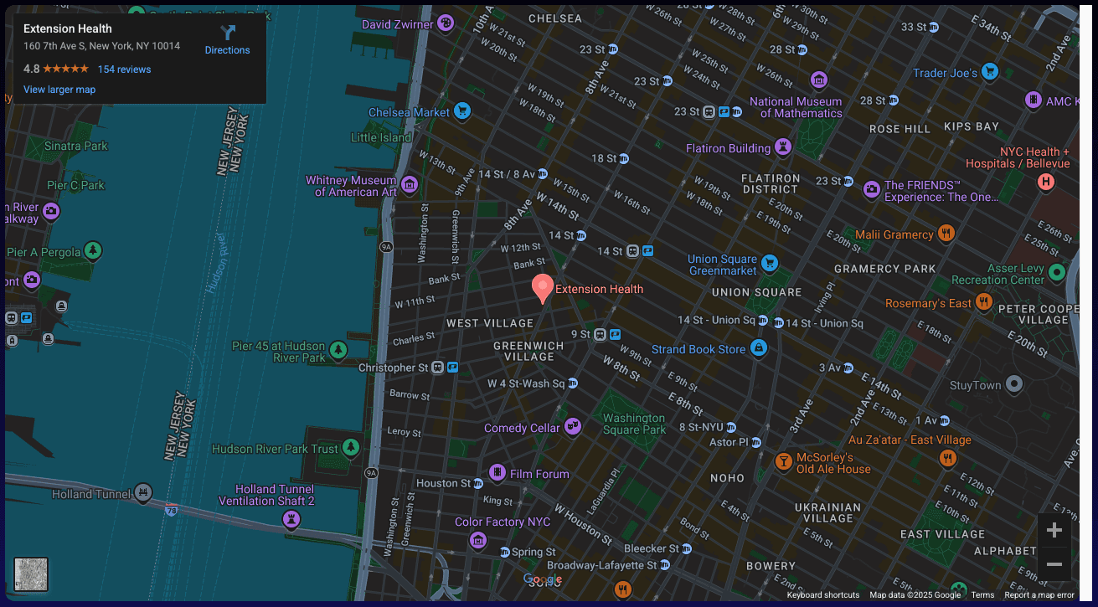This screenshot has width=1098, height=607.
Task: Click the Holland Tunnel Ventilation Shaft marker
Action: pyautogui.click(x=291, y=521)
